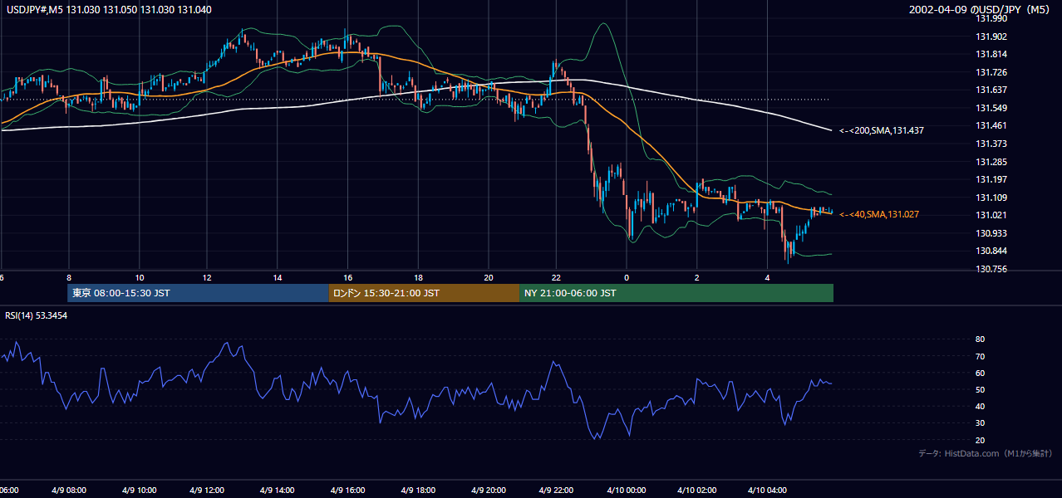Click price axis value 130.756

point(992,270)
